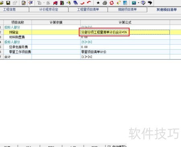Image resolution: width=181 pixels, height=147 pixels.
Task: Click the red undo arrow icon
Action: click(89, 2)
